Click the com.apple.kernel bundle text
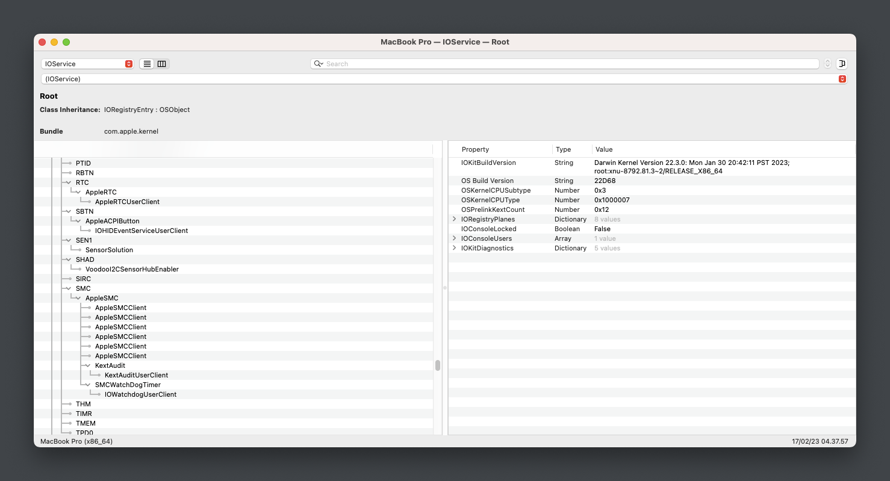 (x=131, y=131)
